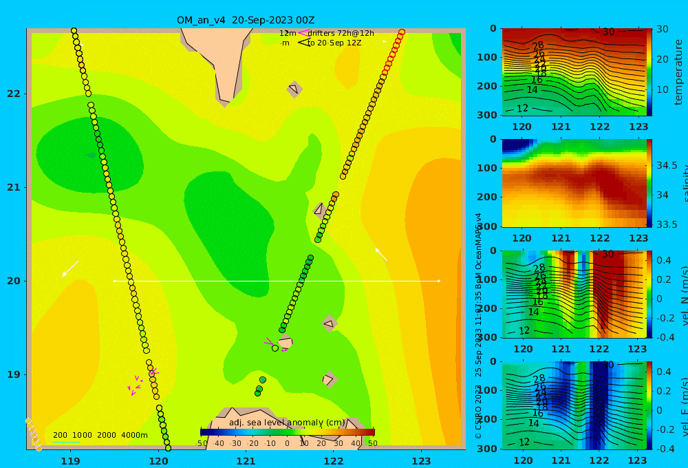Click the vel. N color scale bar
This screenshot has width=688, height=468.
pos(649,294)
